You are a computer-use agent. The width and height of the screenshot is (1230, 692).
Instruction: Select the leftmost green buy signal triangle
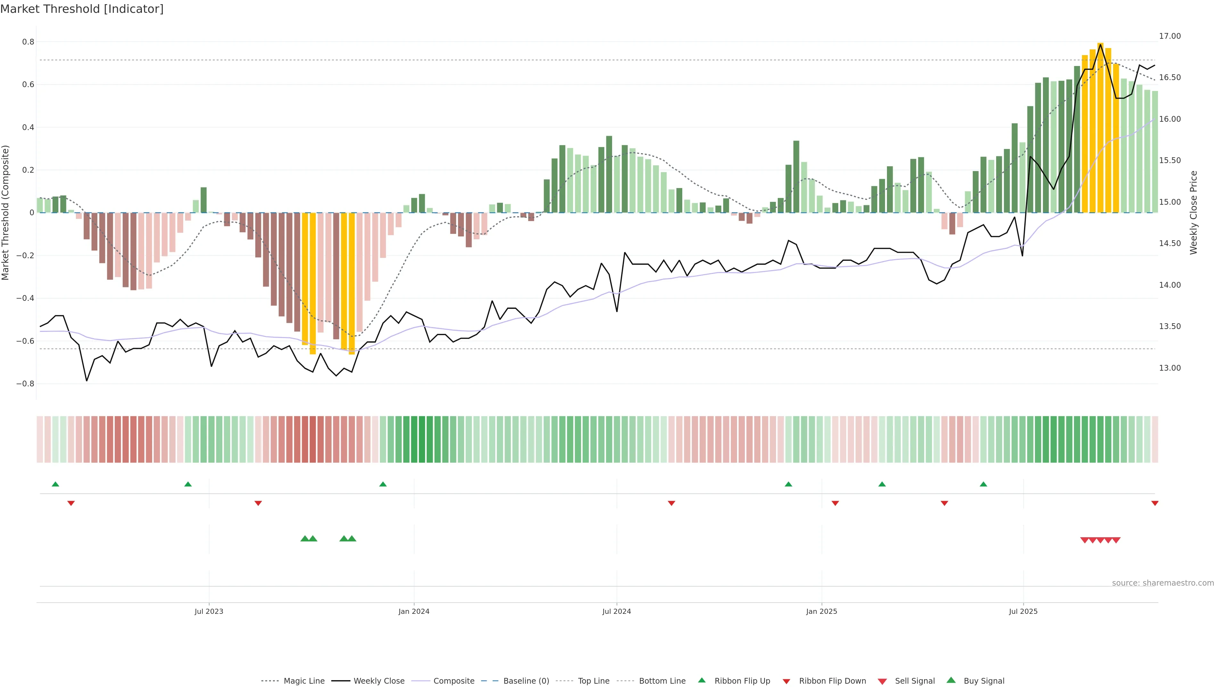tap(305, 539)
